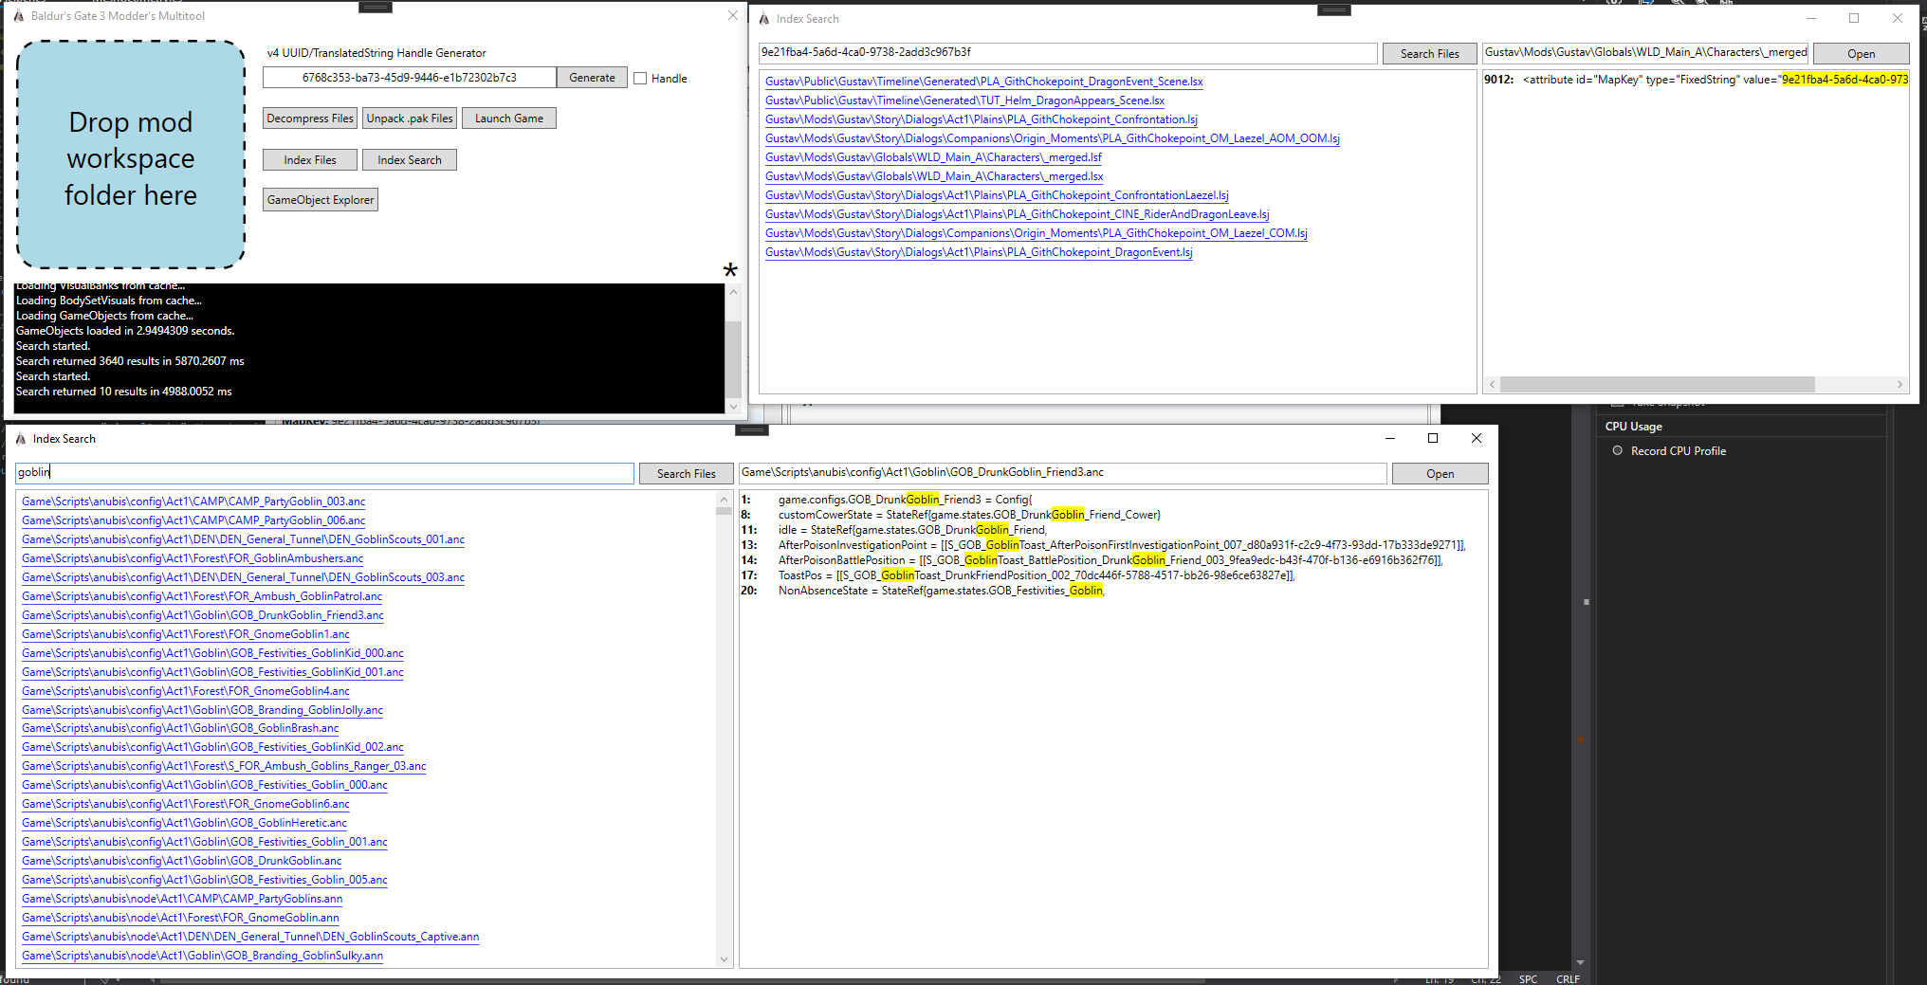1927x985 pixels.
Task: Open GOB_Festivities_GoblinKid_000.anc result
Action: pos(212,653)
